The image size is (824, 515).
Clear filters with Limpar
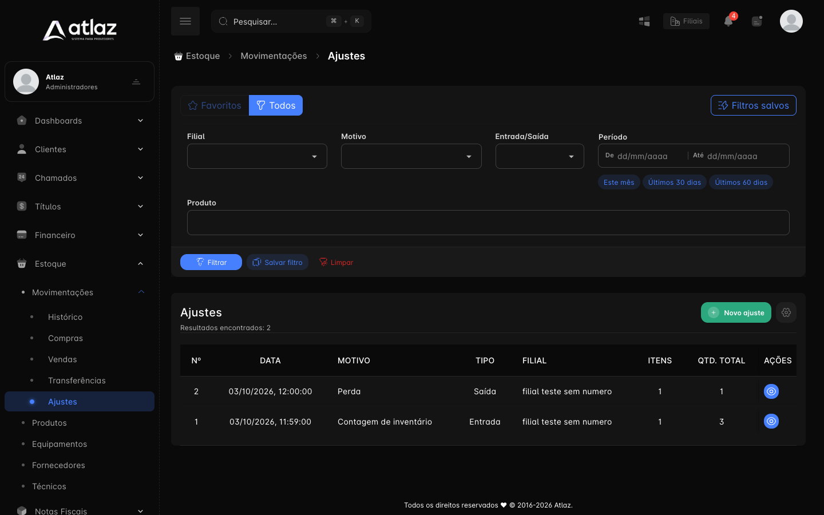(336, 262)
